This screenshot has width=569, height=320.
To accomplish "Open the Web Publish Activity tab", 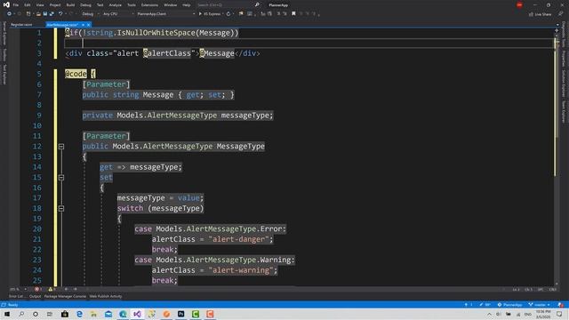I will [x=106, y=296].
